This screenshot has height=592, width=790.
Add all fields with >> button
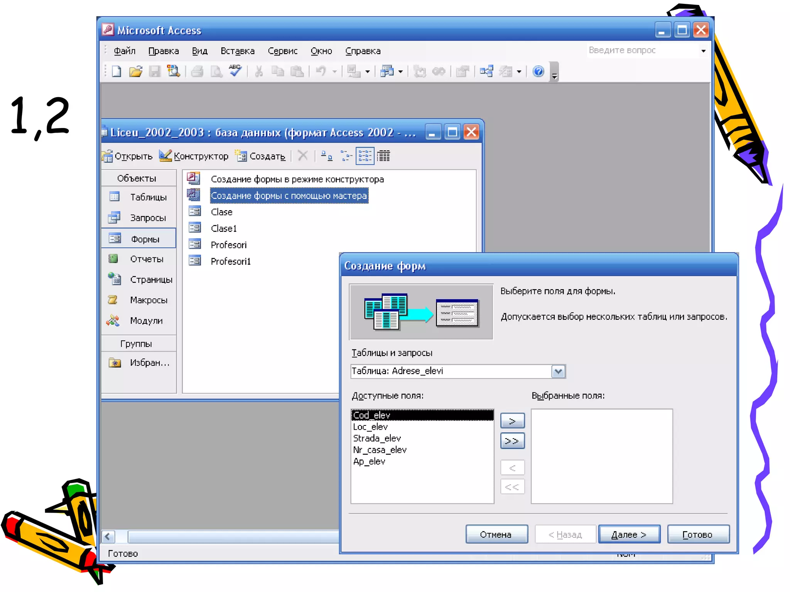(x=512, y=441)
